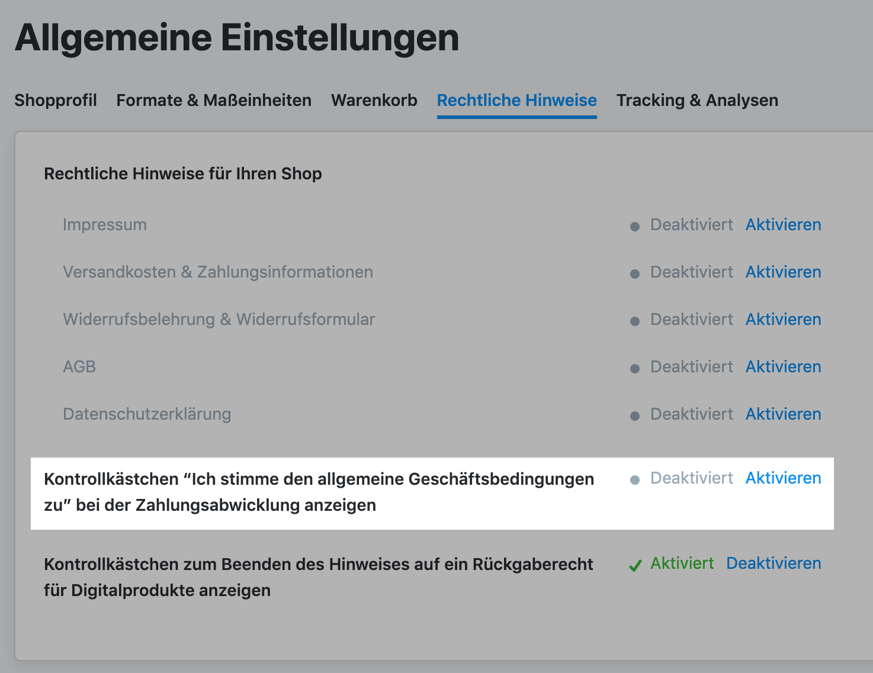Click Aktivieren next to AGB
Screen dimensions: 873x673
point(783,367)
